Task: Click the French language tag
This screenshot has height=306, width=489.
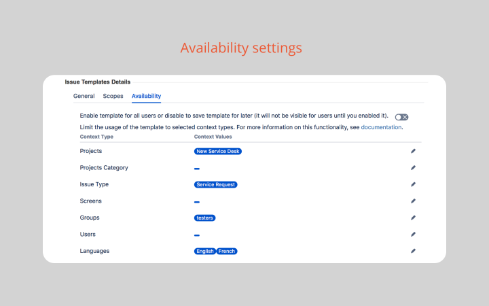Action: 227,251
